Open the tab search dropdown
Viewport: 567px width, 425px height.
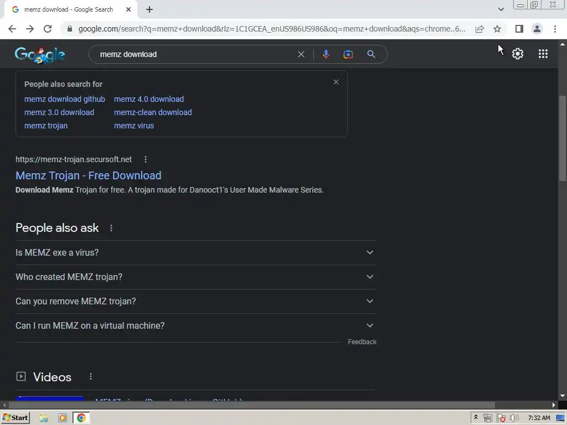coord(501,9)
